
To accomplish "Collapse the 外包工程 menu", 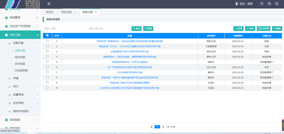I will coord(37,35).
